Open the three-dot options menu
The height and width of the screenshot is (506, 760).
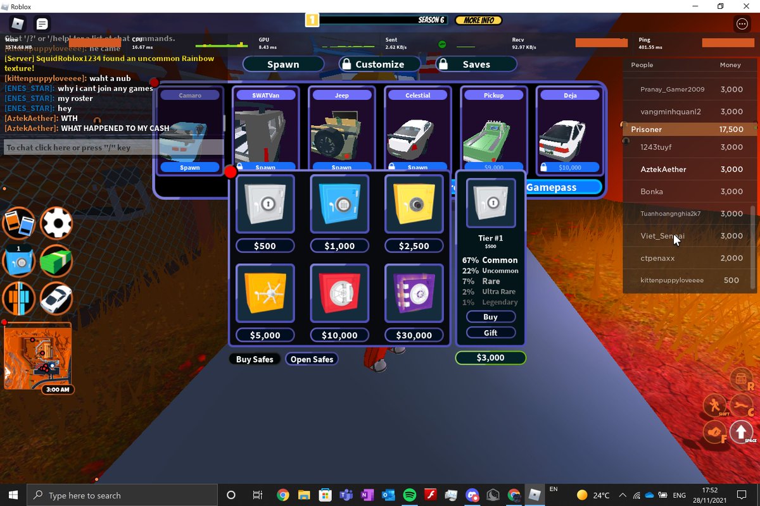point(742,24)
